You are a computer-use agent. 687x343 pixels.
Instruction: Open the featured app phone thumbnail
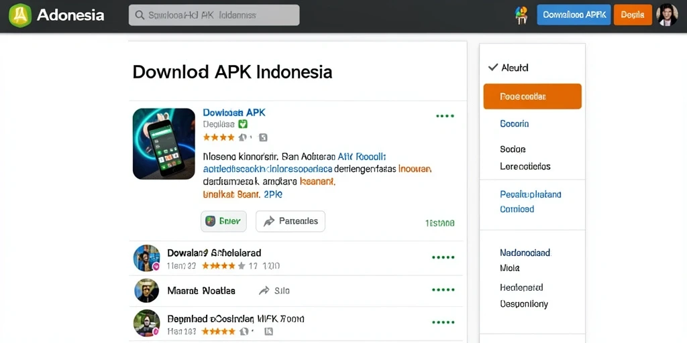pyautogui.click(x=164, y=144)
